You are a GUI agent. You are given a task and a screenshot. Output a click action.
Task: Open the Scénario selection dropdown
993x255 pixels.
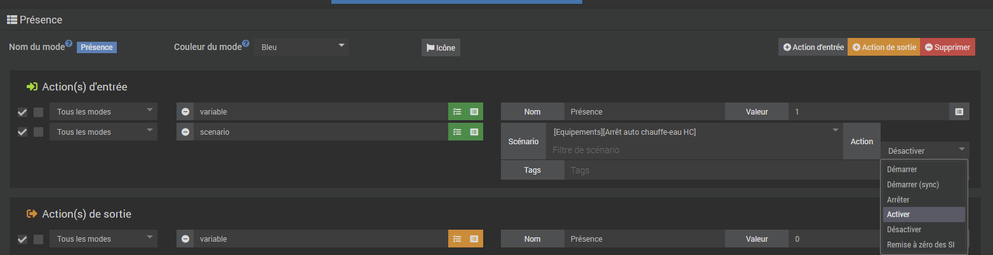(696, 132)
